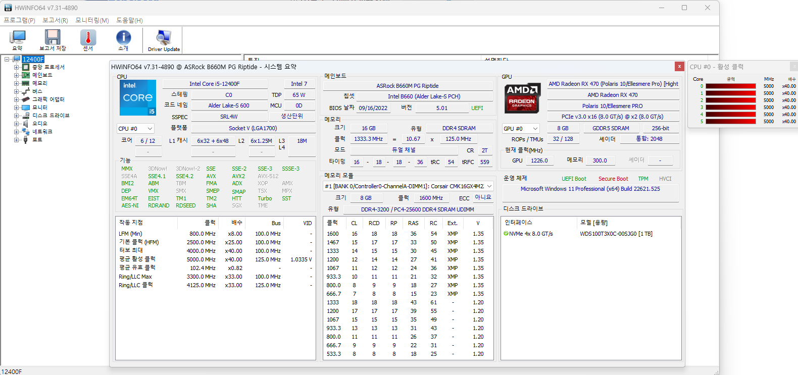Open the GPU #0 selector dropdown

point(521,129)
